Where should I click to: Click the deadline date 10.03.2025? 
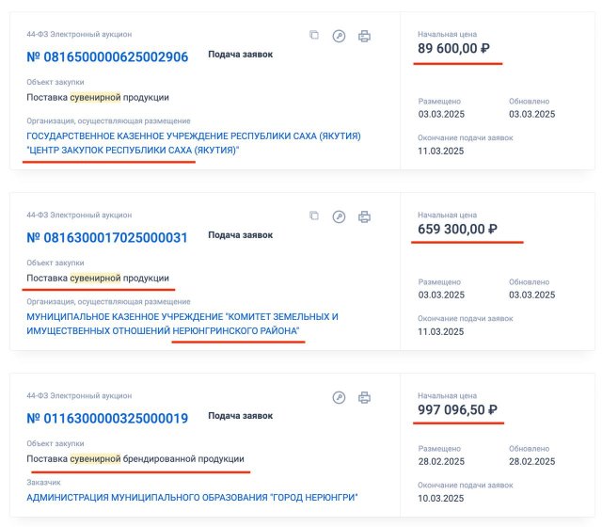441,498
